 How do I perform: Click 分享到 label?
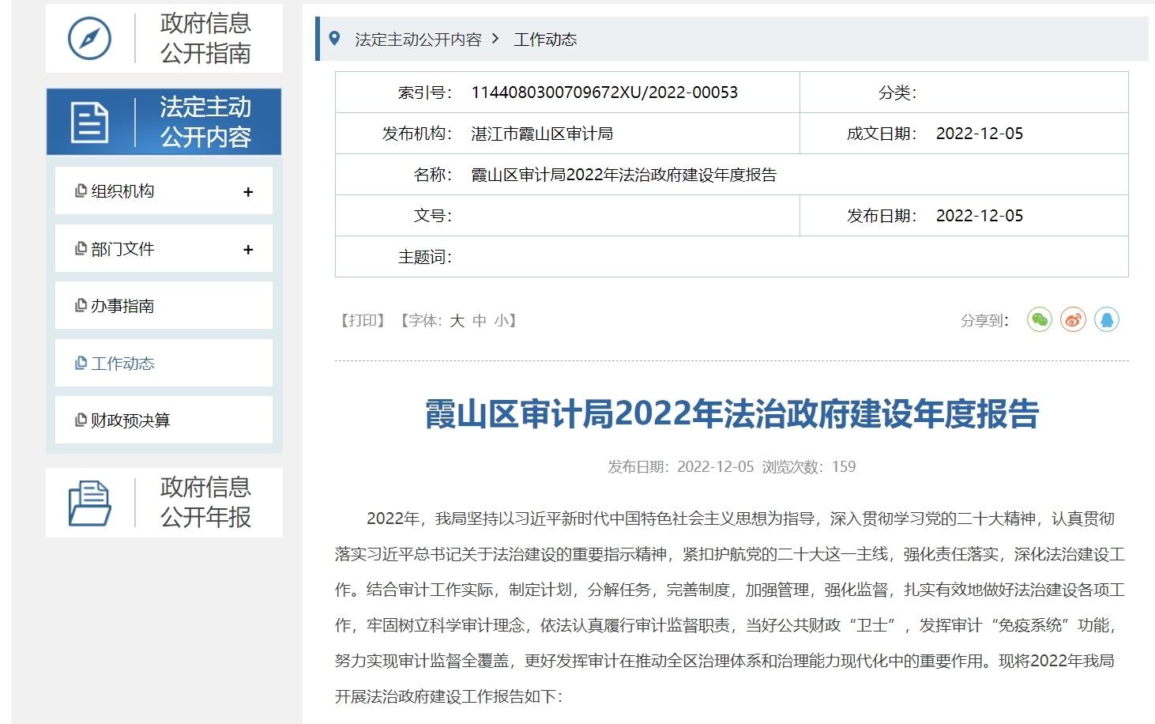coord(984,320)
